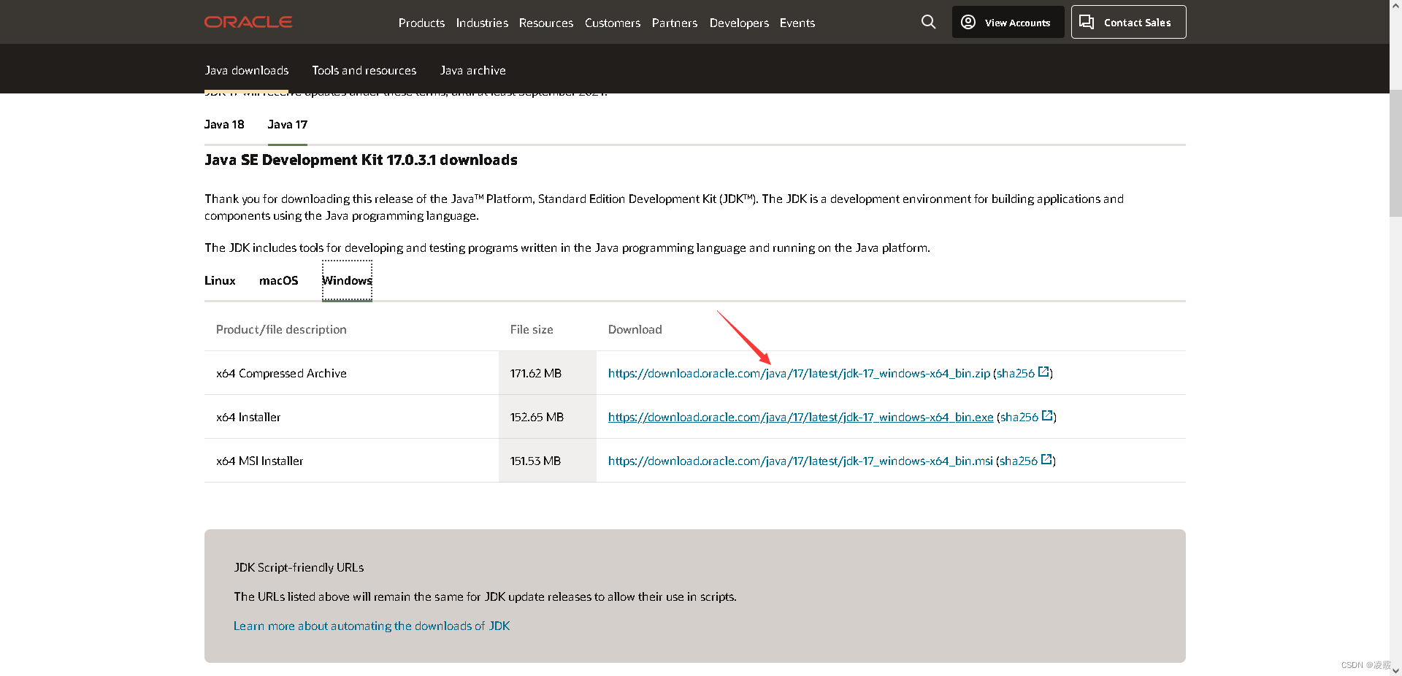Click the '151.53 MB' file size cell

[547, 461]
